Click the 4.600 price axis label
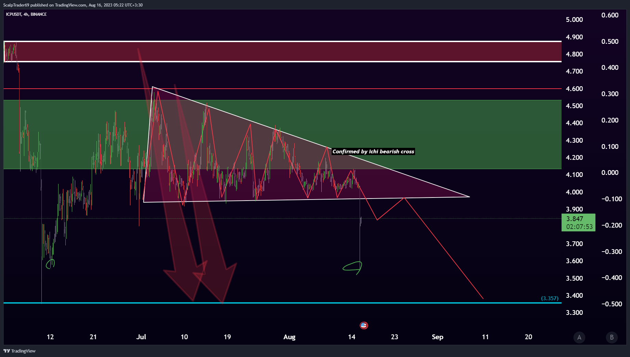This screenshot has width=630, height=357. click(574, 89)
